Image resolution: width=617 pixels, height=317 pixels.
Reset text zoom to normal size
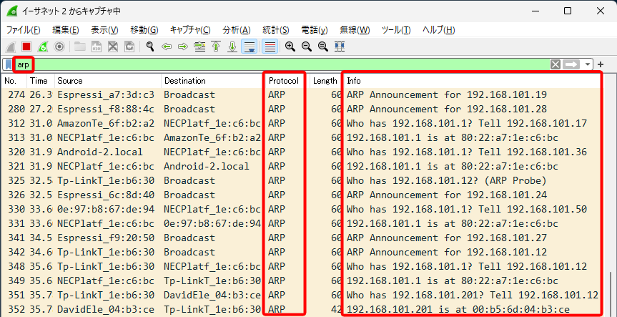tap(323, 47)
